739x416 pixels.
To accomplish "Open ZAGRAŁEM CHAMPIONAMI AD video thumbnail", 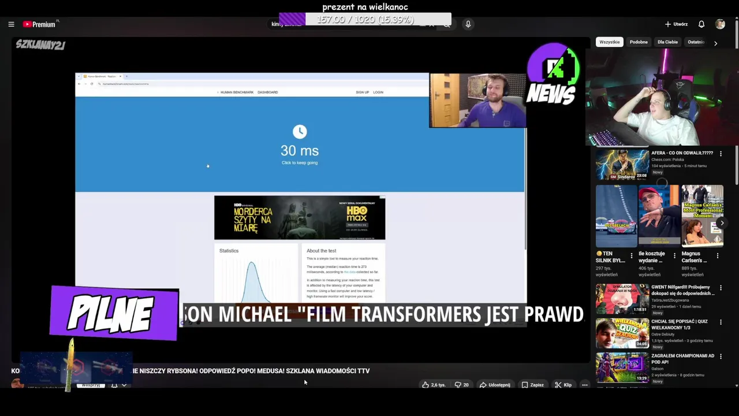I will pyautogui.click(x=622, y=367).
